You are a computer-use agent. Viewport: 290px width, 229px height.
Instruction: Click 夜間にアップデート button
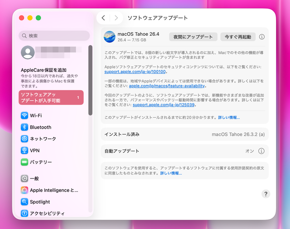[193, 37]
